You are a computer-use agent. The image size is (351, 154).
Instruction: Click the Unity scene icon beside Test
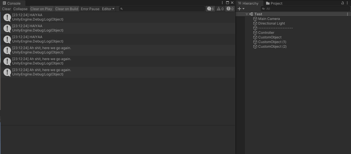tap(251, 14)
